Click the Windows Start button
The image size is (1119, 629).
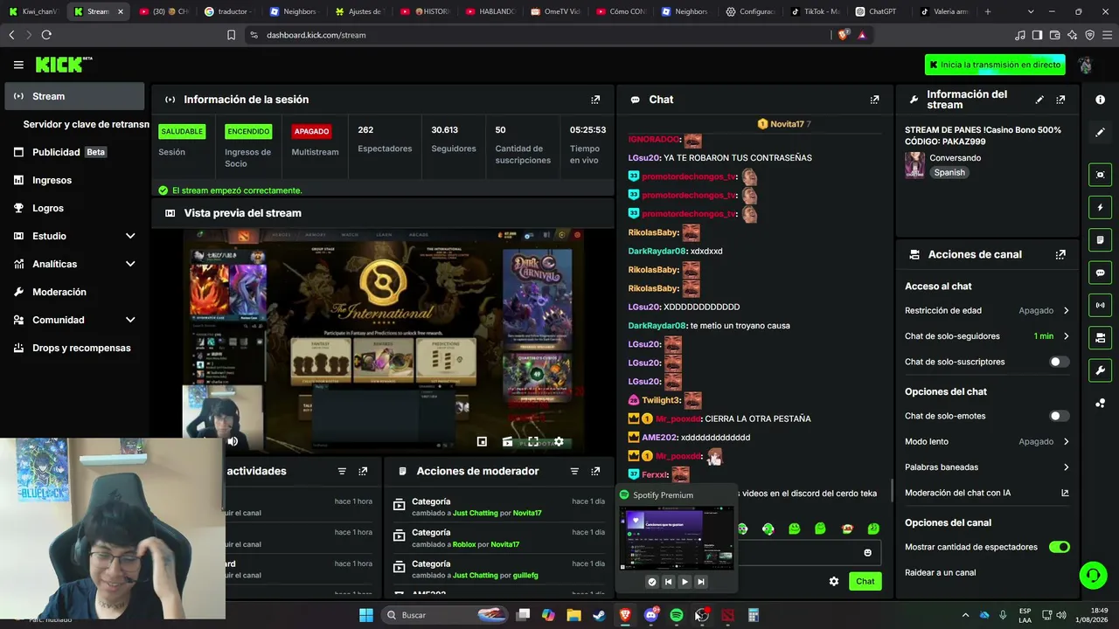coord(366,615)
